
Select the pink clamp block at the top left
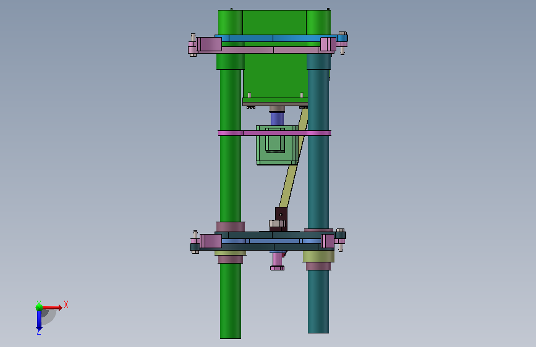point(209,44)
